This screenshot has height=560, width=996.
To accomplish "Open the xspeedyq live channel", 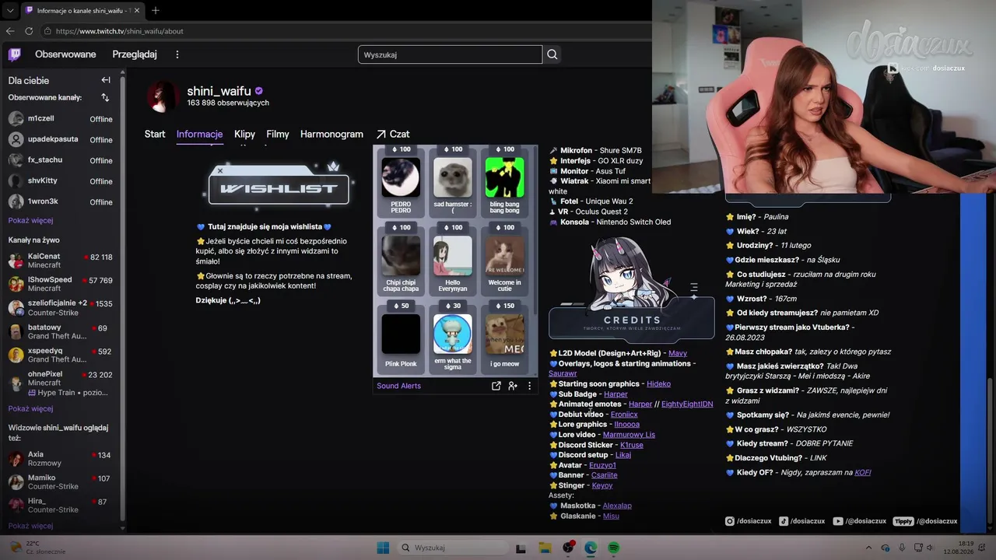I will [x=61, y=355].
